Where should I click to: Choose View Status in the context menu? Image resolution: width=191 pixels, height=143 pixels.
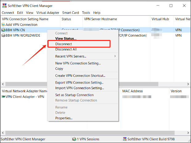pos(66,38)
